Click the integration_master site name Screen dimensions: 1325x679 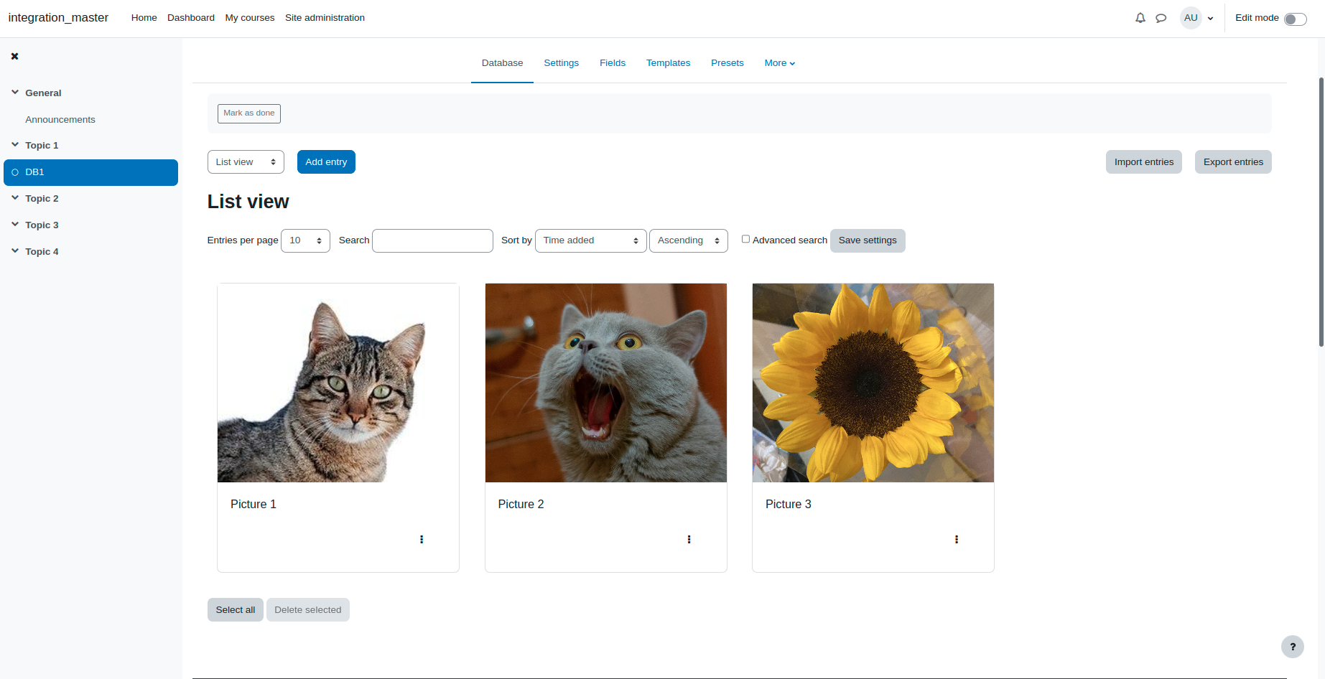pyautogui.click(x=58, y=18)
